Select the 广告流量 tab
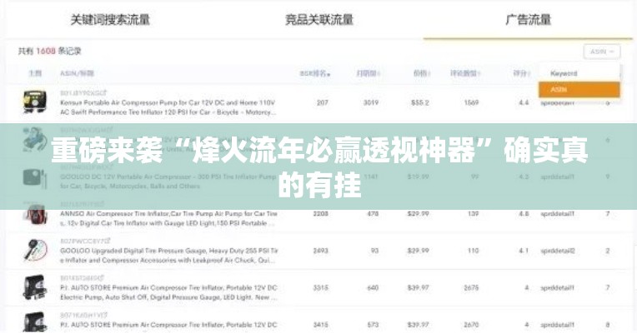Viewport: 637px width, 333px height. pyautogui.click(x=528, y=19)
